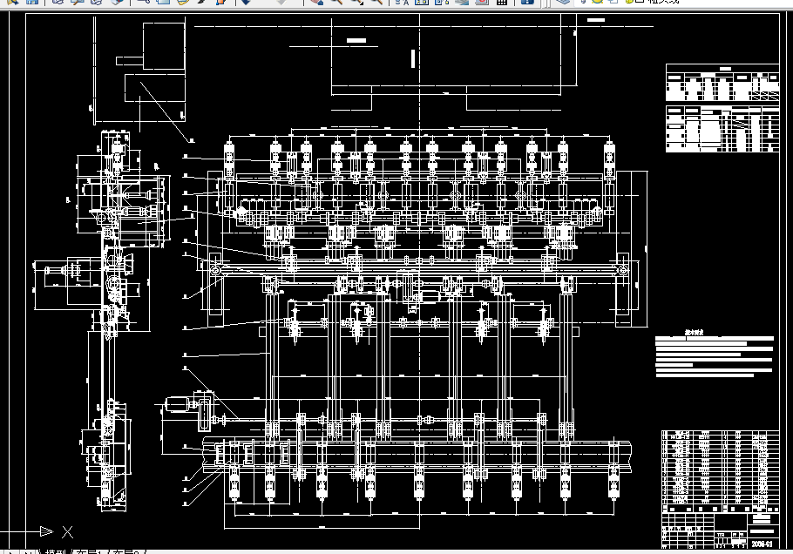Viewport: 793px width, 554px height.
Task: Select the topmost parameter table at upper right
Action: (722, 83)
